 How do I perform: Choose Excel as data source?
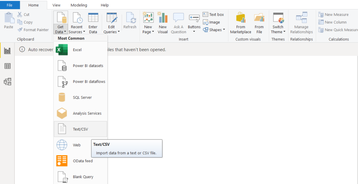80,50
